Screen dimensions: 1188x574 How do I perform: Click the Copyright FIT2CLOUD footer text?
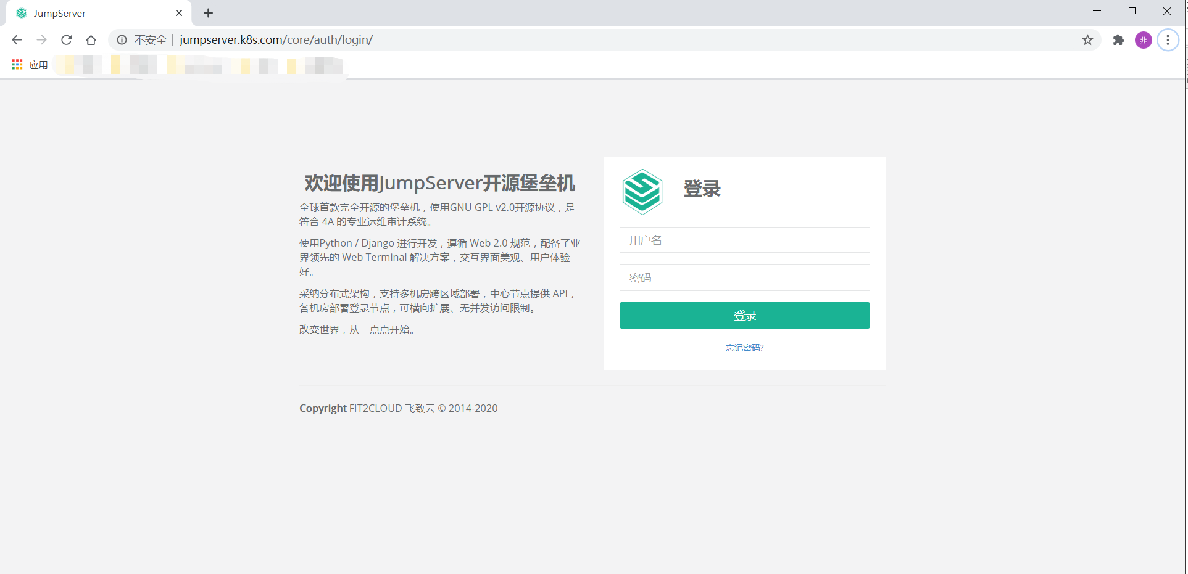click(398, 408)
